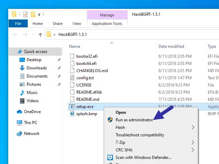Sort files by Date modified column

pyautogui.click(x=171, y=46)
